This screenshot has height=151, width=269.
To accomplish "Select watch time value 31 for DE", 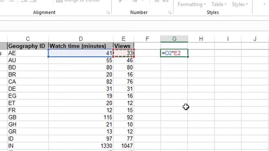I will (81, 89).
